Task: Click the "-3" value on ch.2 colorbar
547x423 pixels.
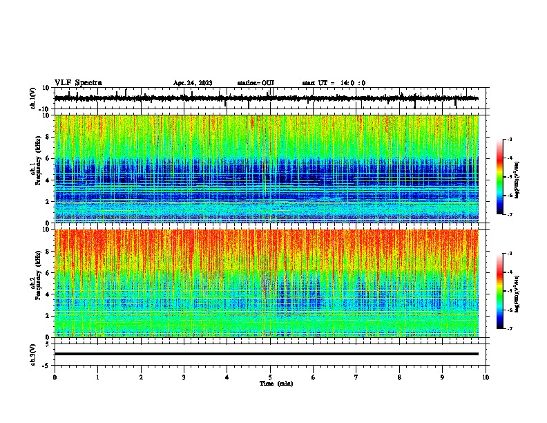Action: pos(509,254)
